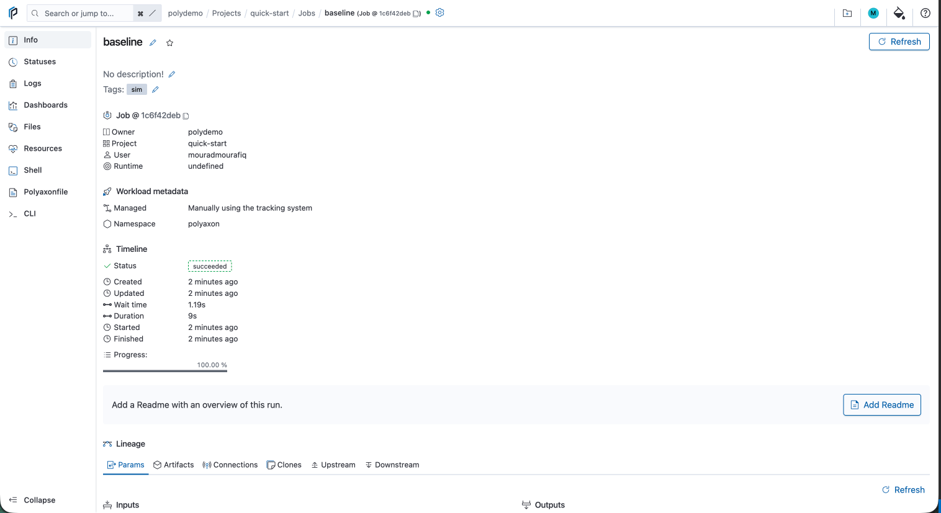Image resolution: width=941 pixels, height=513 pixels.
Task: Click the Timeline section heading
Action: [x=132, y=249]
